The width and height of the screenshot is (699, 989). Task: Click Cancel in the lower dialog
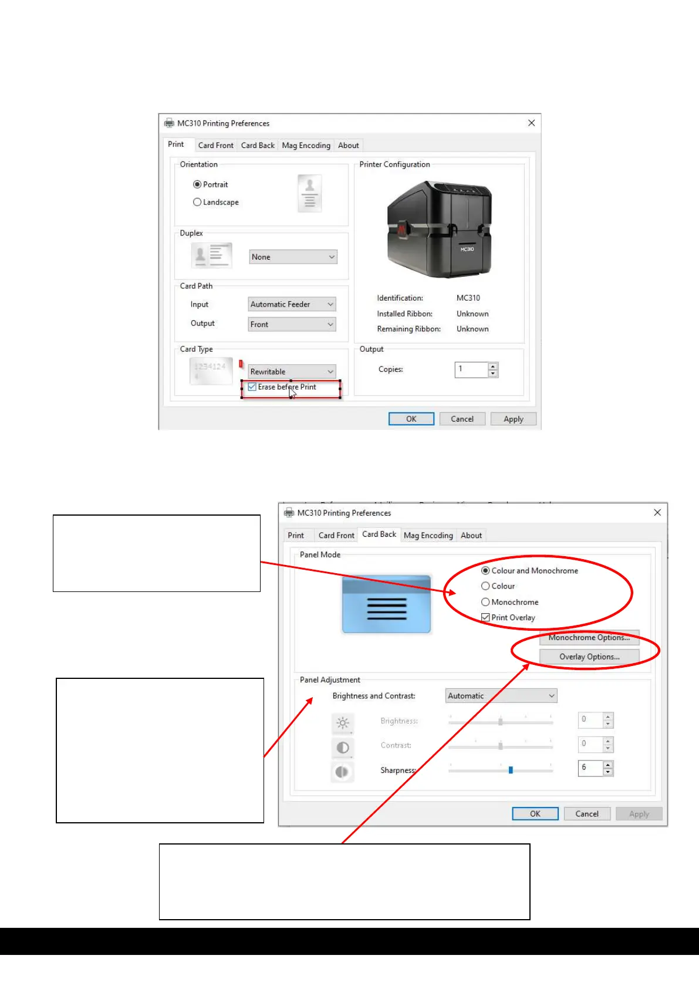[587, 813]
